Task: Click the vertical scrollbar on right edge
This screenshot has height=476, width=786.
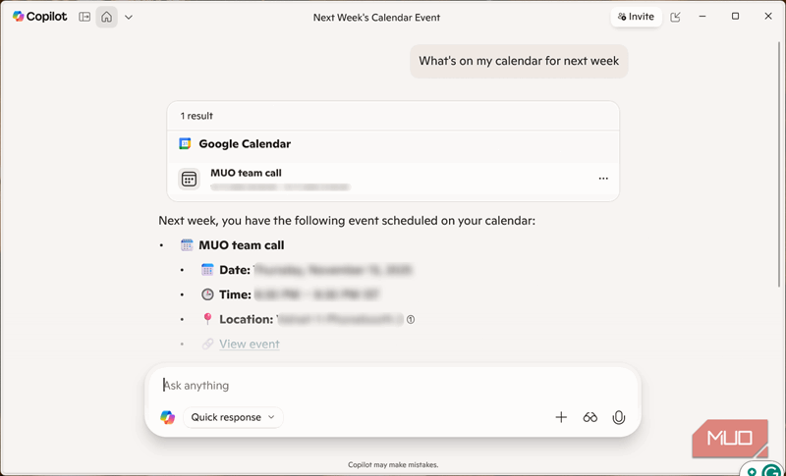Action: [x=780, y=163]
